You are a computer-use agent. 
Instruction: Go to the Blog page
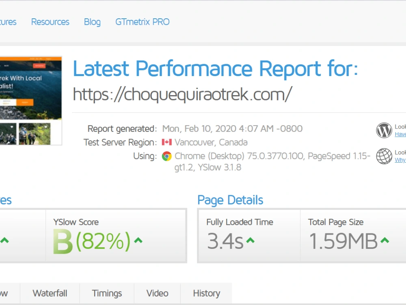coord(92,22)
